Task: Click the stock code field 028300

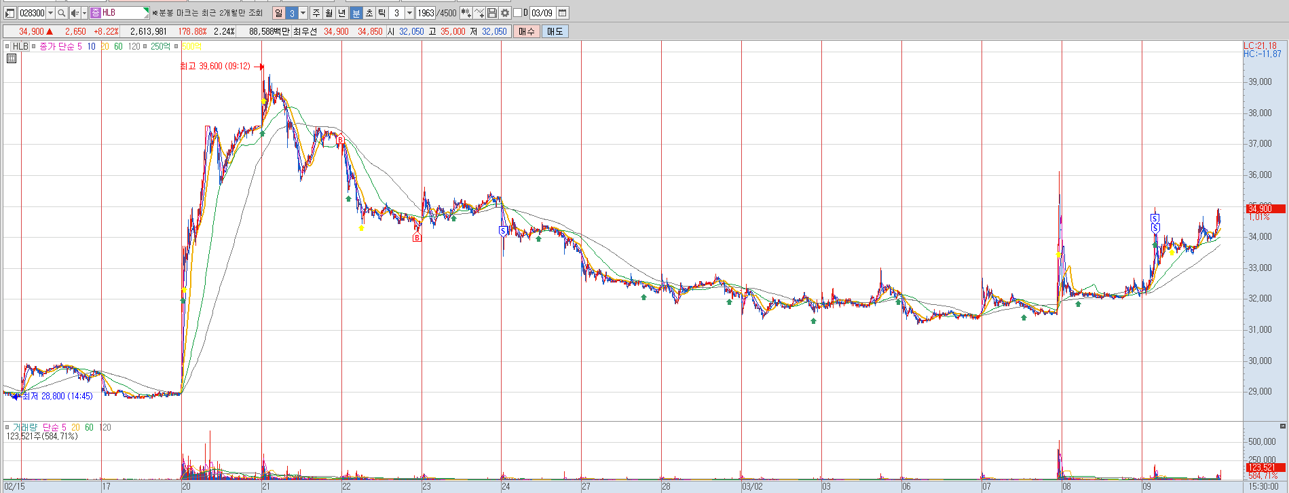Action: pyautogui.click(x=32, y=13)
